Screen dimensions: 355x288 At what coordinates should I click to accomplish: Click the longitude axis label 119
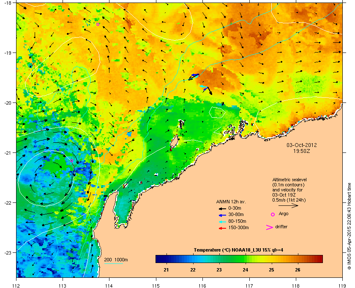[343, 285]
